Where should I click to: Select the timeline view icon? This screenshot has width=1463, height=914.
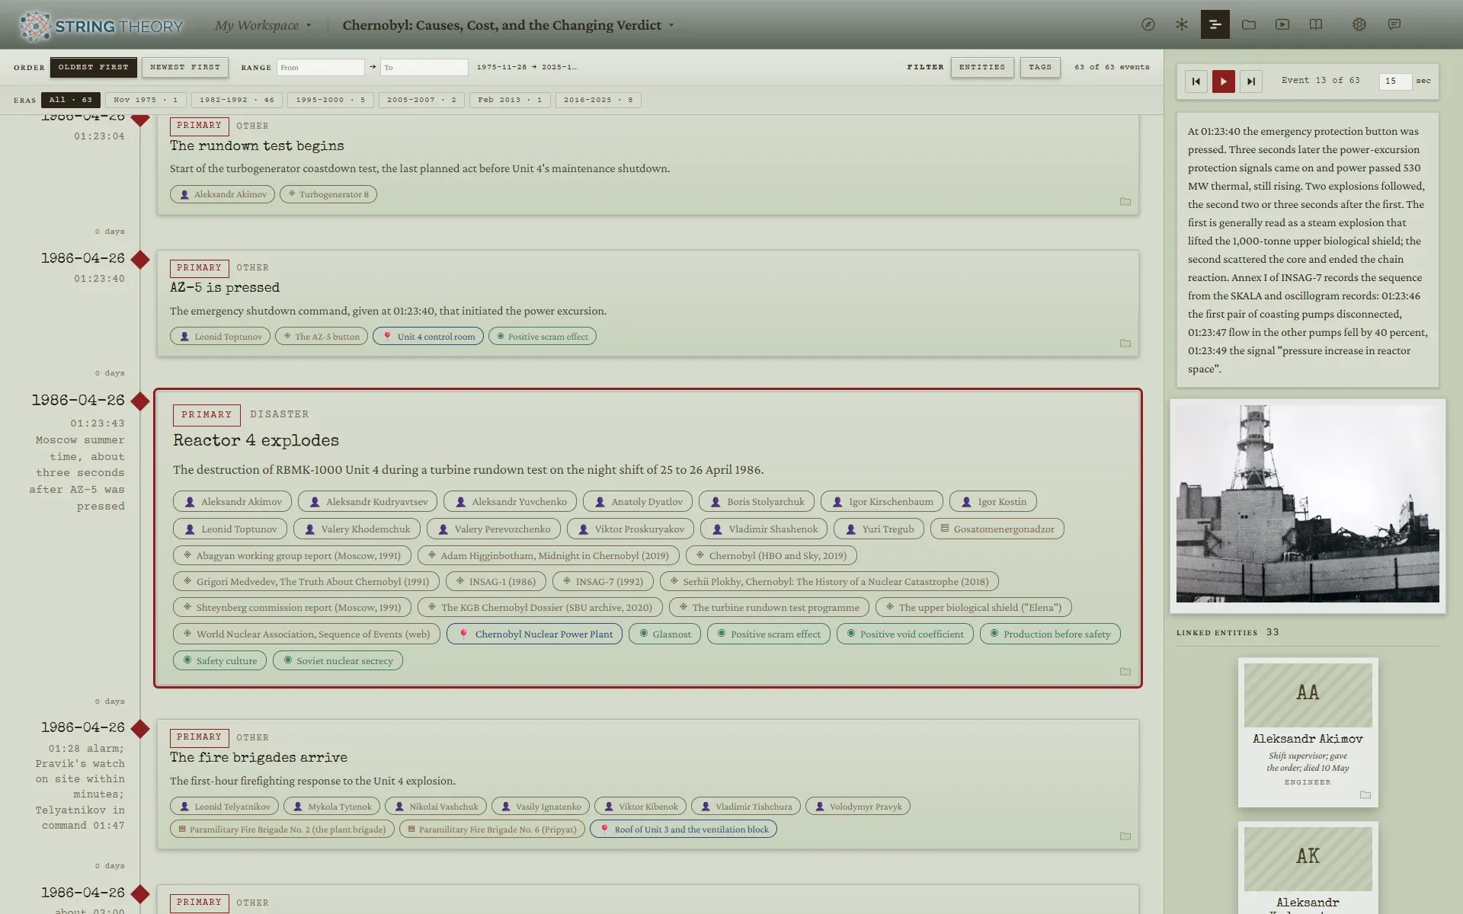click(x=1215, y=24)
